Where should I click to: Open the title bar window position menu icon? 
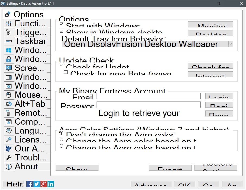point(219,4)
